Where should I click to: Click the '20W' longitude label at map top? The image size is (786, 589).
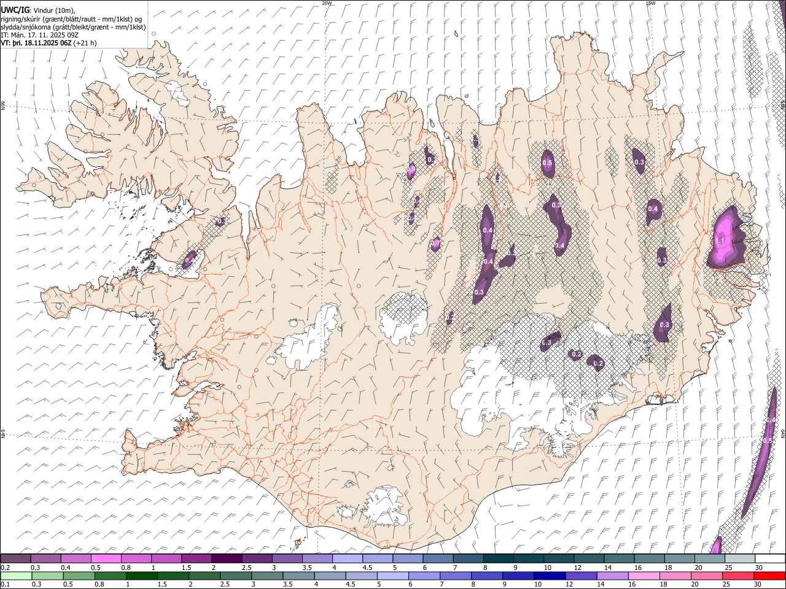pyautogui.click(x=327, y=3)
